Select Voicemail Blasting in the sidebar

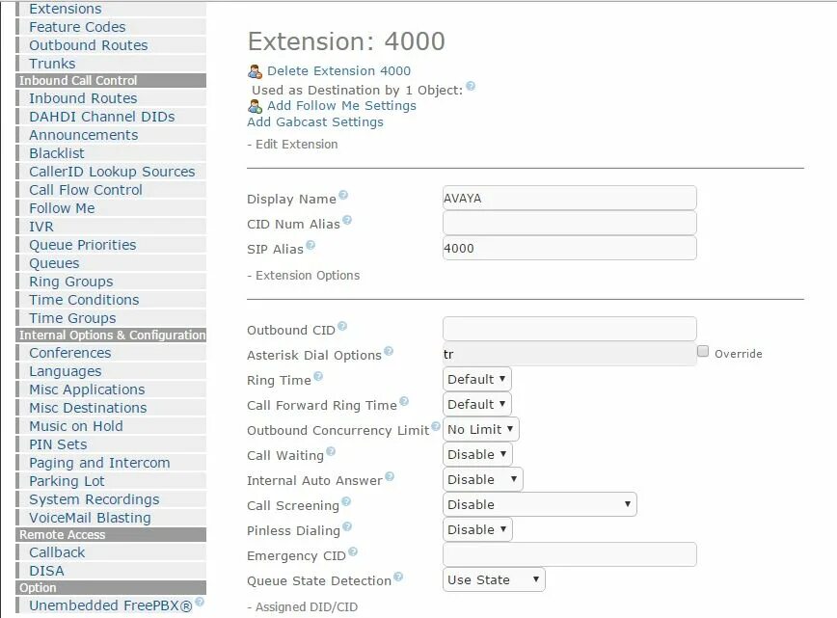coord(90,518)
